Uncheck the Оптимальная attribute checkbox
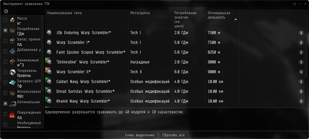Viewport: 309px width, 139px height. point(5,104)
